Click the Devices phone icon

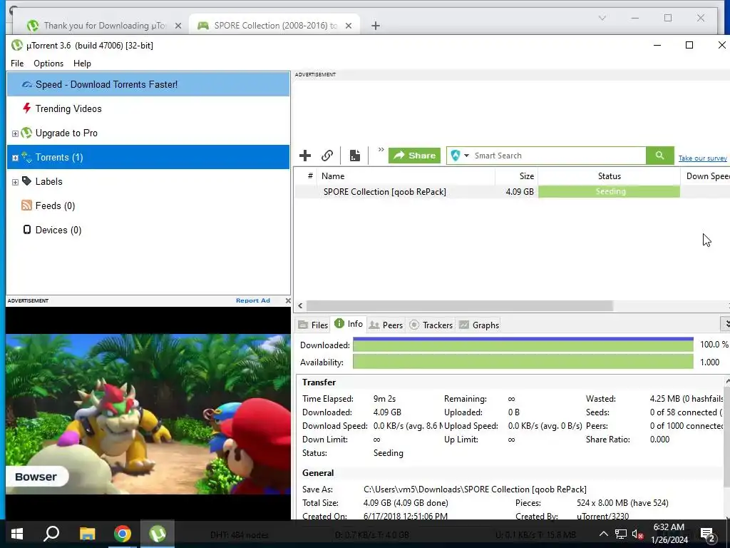coord(27,230)
